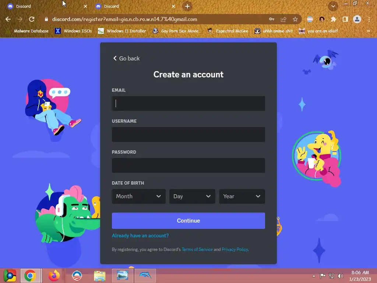Viewport: 377px width, 283px height.
Task: Open the Chrome profile avatar
Action: [x=357, y=19]
